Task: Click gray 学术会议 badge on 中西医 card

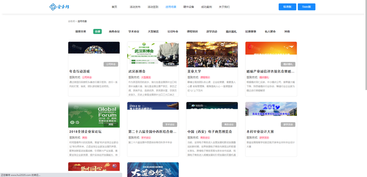Action: click(170, 124)
